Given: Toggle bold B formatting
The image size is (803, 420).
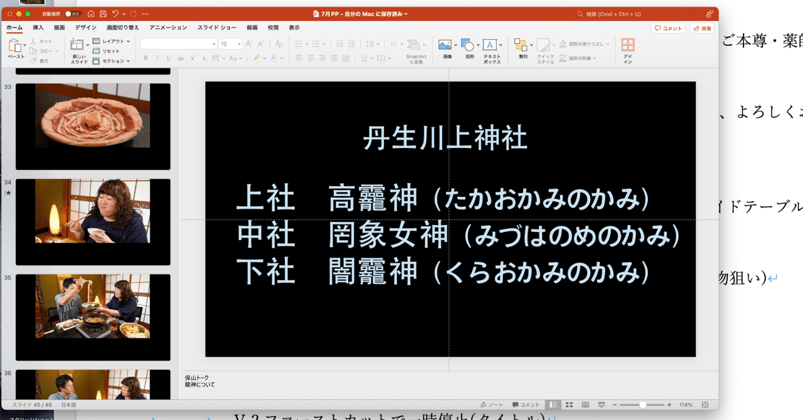Looking at the screenshot, I should coord(146,58).
